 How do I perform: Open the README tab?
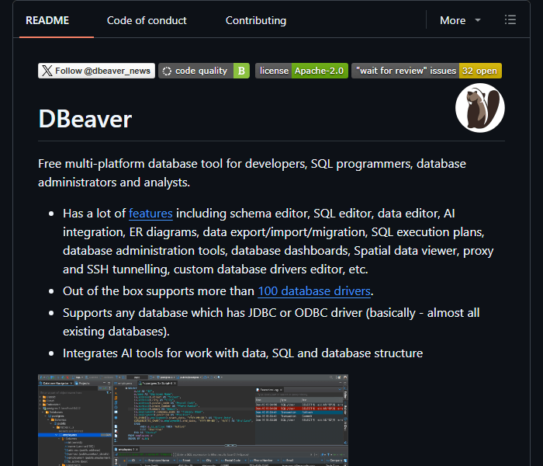click(47, 20)
